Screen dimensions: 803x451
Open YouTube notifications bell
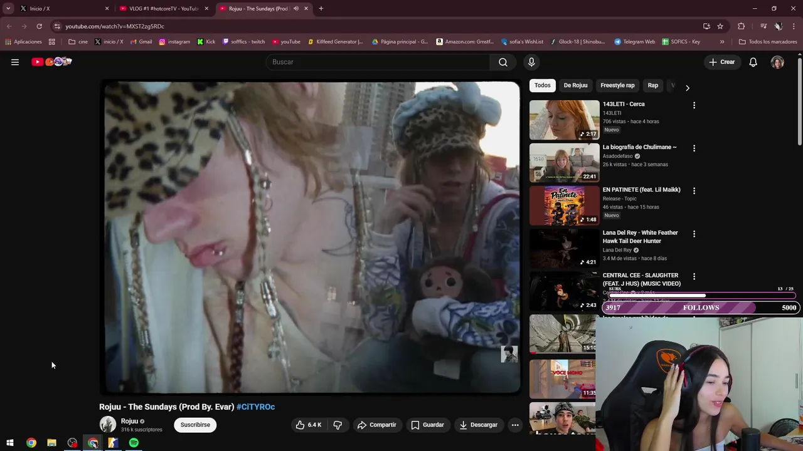point(753,62)
